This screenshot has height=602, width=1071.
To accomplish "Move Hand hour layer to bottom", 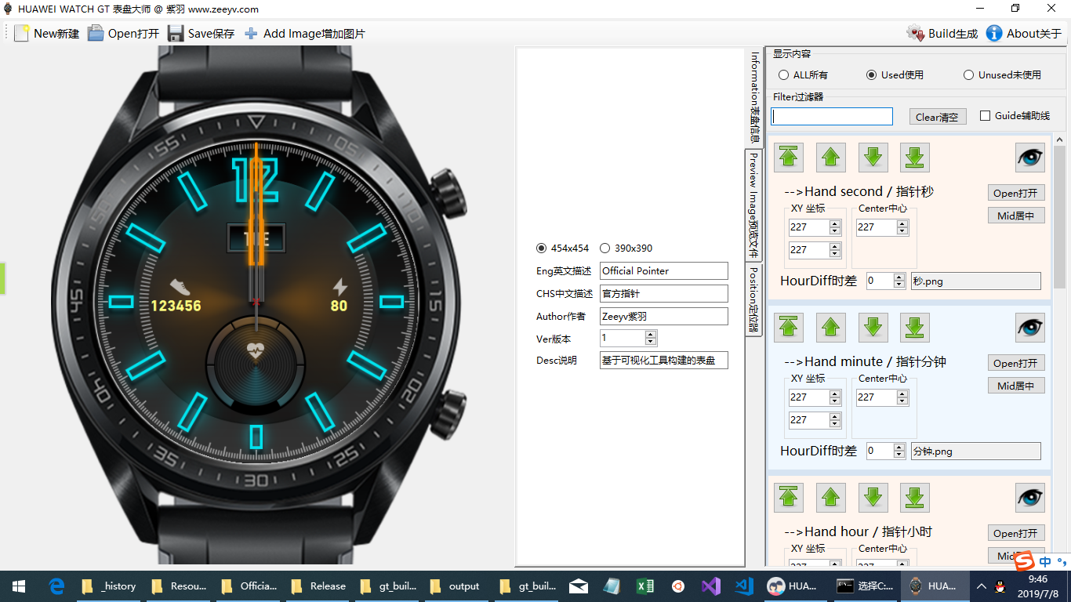I will (915, 498).
